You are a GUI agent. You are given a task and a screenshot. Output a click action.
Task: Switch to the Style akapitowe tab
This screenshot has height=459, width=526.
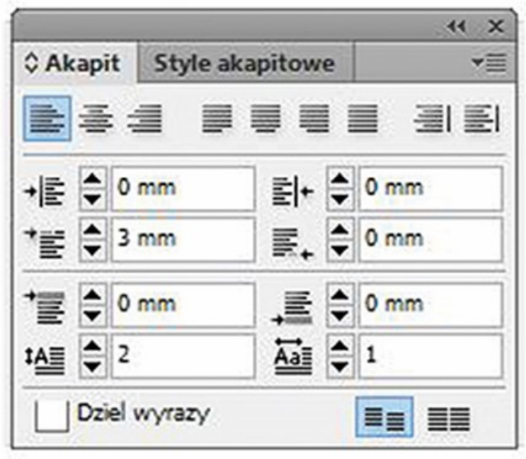[245, 63]
